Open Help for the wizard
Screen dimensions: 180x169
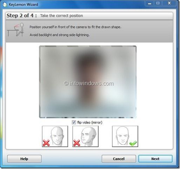pyautogui.click(x=24, y=159)
